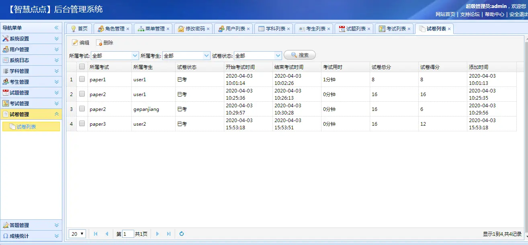The height and width of the screenshot is (245, 528).
Task: Check the checkbox for row 2 paper2 user1
Action: click(x=82, y=94)
